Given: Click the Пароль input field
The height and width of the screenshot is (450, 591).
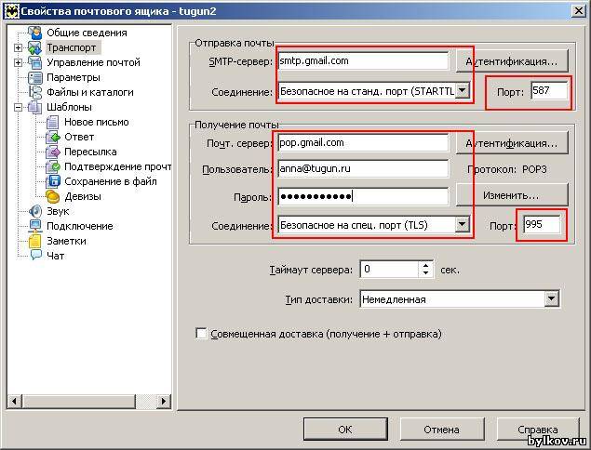Looking at the screenshot, I should point(363,196).
